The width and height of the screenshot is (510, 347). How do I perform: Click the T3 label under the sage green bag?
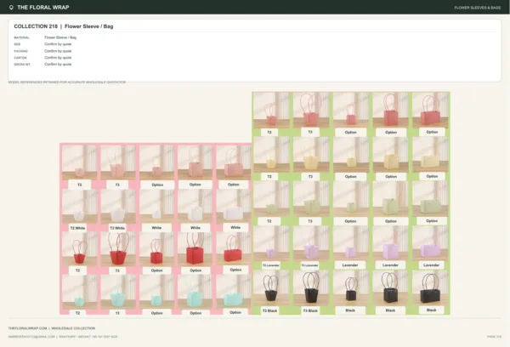click(x=310, y=221)
